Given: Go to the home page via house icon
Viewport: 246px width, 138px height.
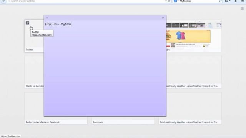Looking at the screenshot, I should pos(243,1).
